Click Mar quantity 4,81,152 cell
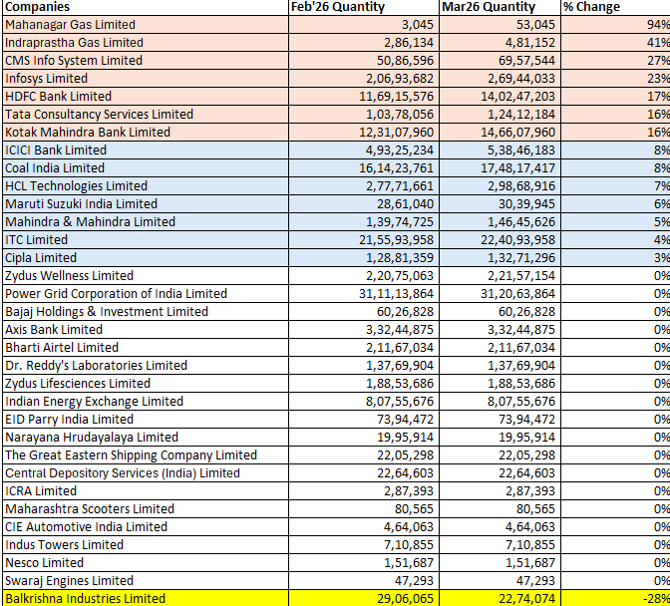The height and width of the screenshot is (606, 670). pos(500,43)
